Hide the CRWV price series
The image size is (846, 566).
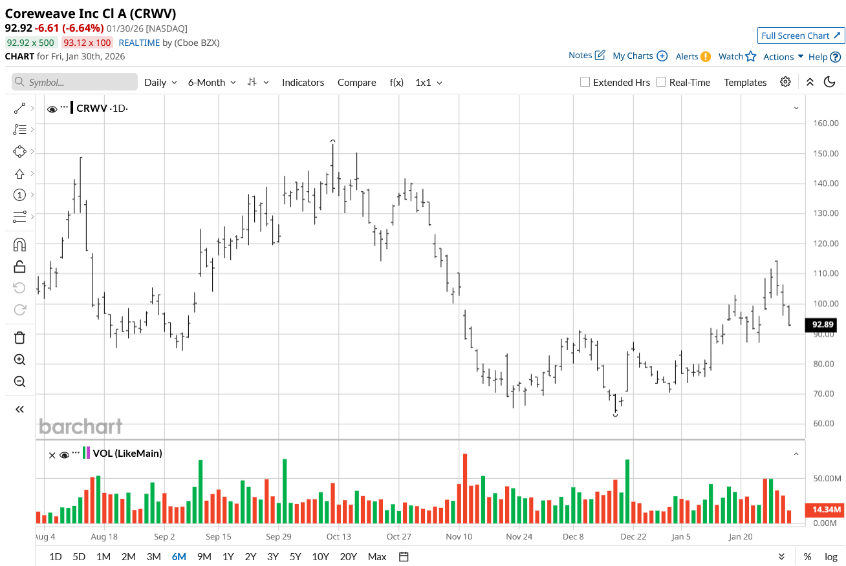(x=52, y=109)
